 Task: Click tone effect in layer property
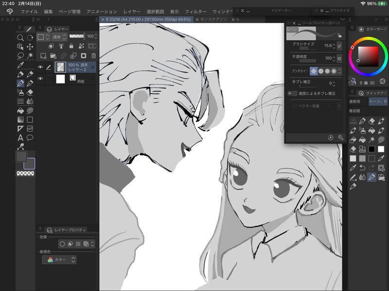coord(78,244)
